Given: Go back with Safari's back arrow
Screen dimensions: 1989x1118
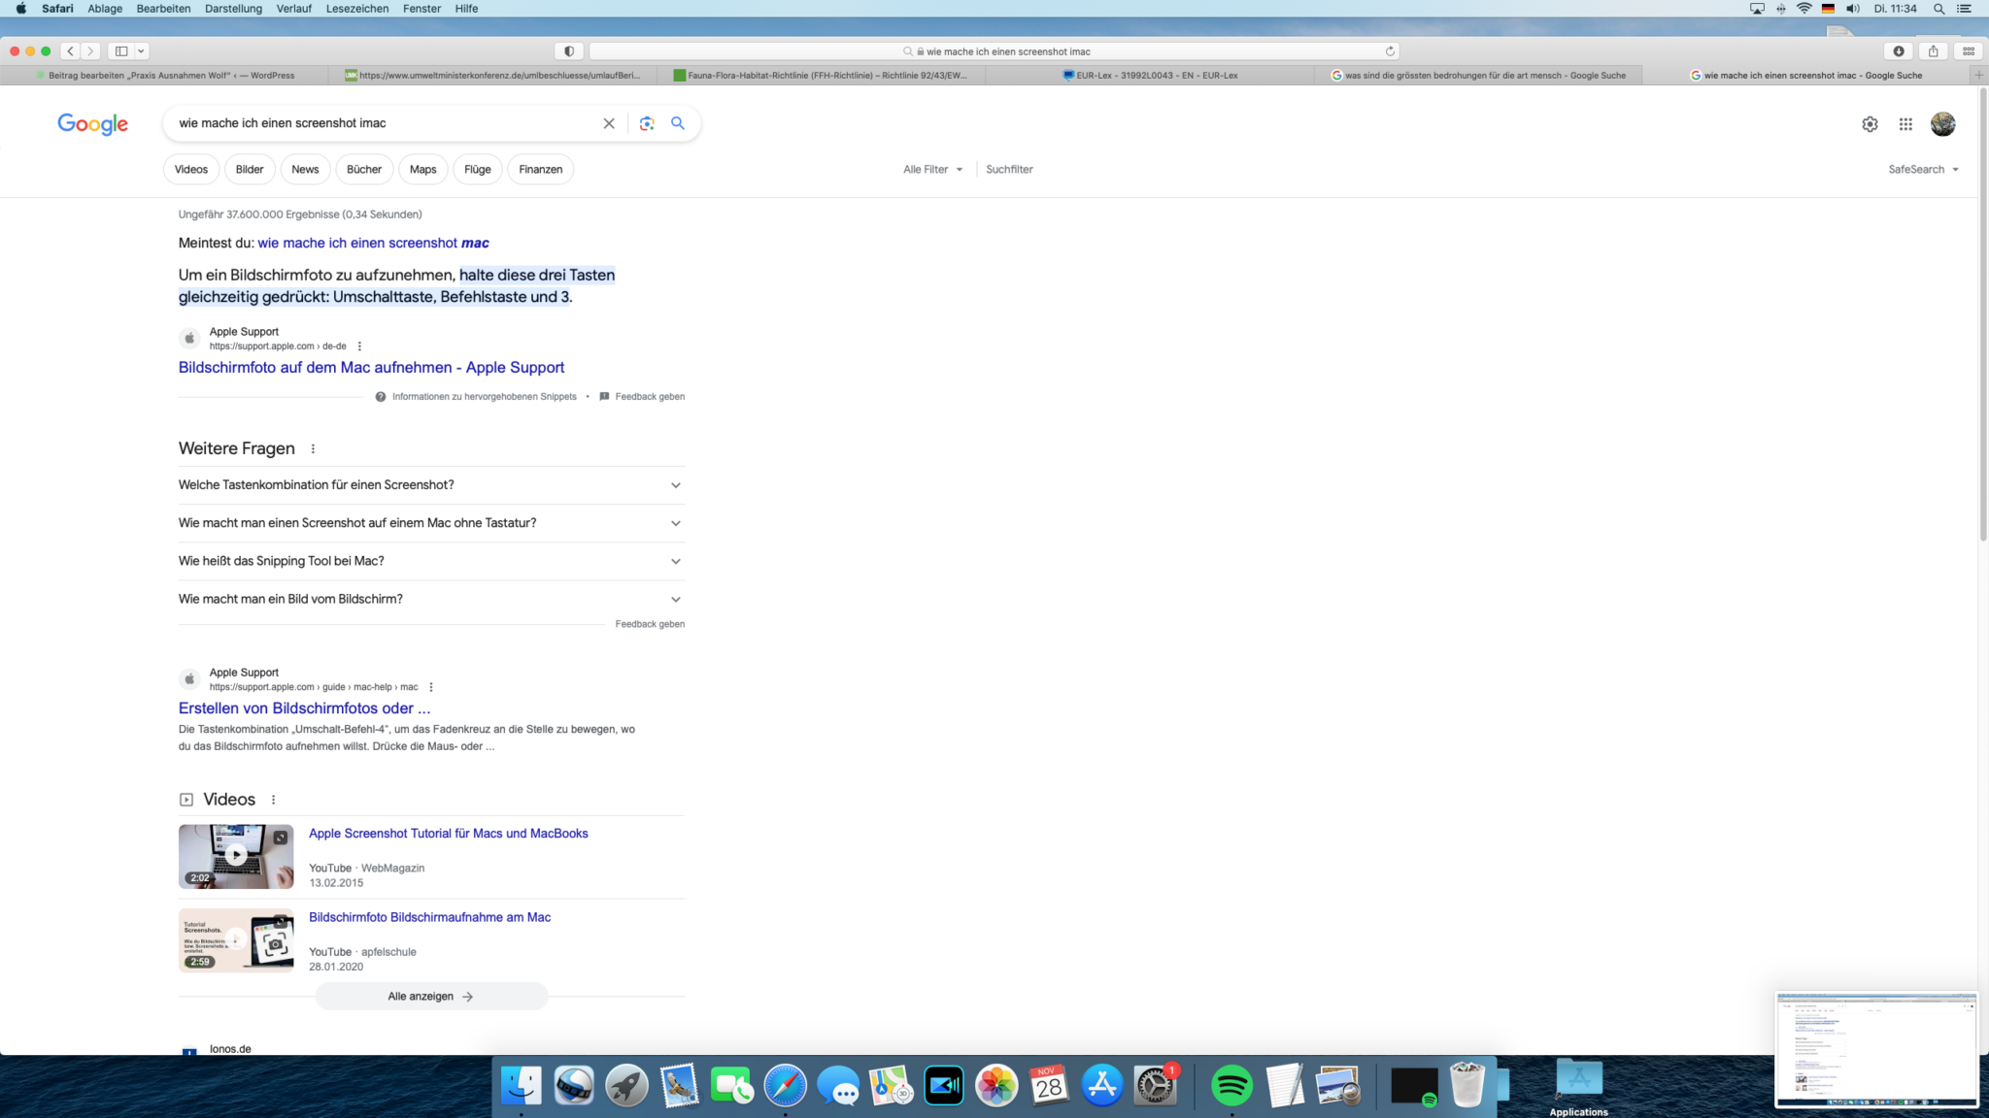Looking at the screenshot, I should click(x=70, y=51).
